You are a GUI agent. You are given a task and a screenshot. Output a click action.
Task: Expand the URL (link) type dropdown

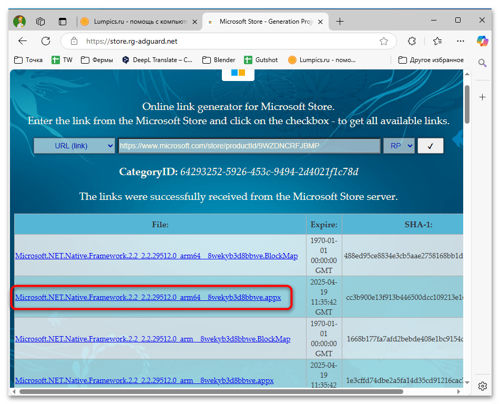[74, 146]
